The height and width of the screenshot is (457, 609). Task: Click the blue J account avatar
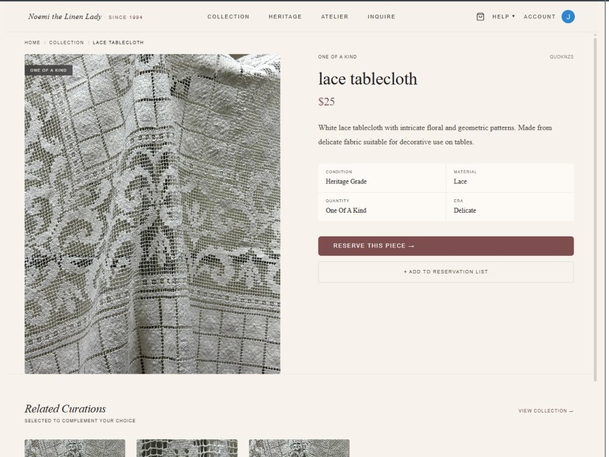568,16
